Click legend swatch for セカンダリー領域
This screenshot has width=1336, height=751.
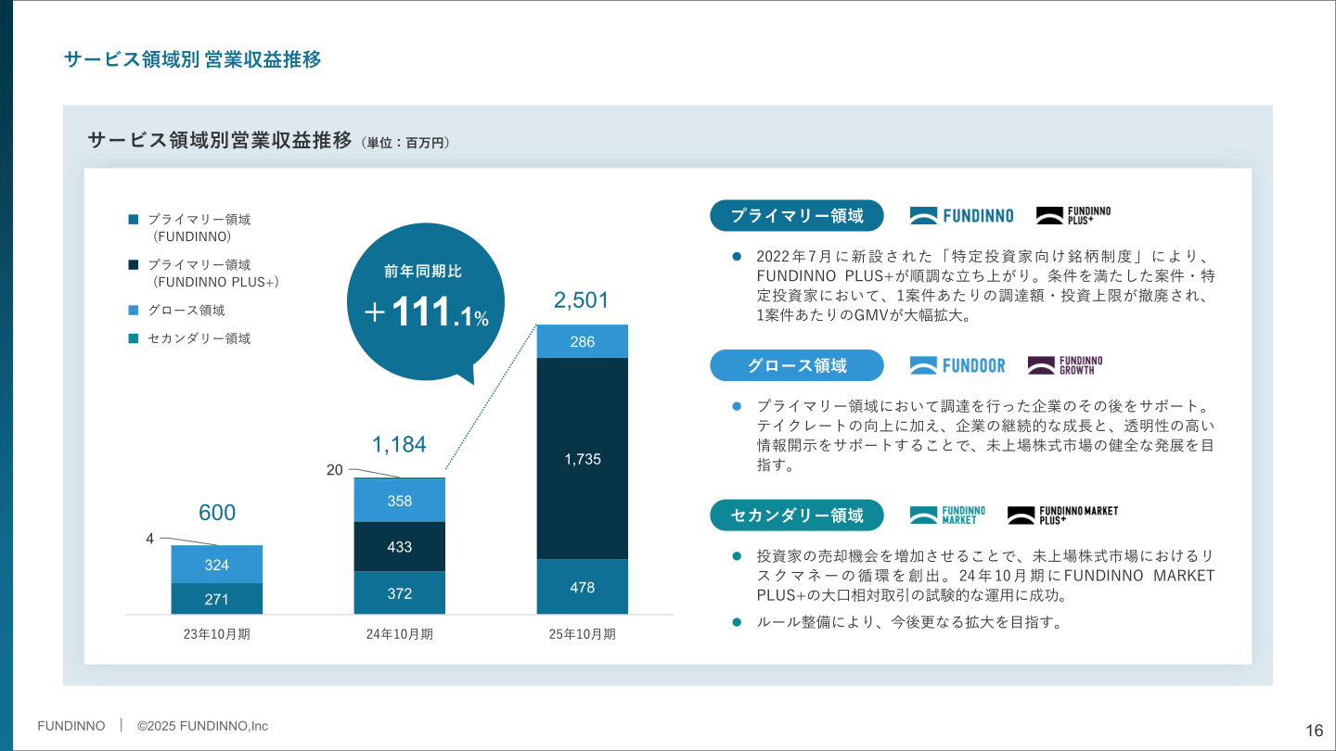pyautogui.click(x=133, y=338)
